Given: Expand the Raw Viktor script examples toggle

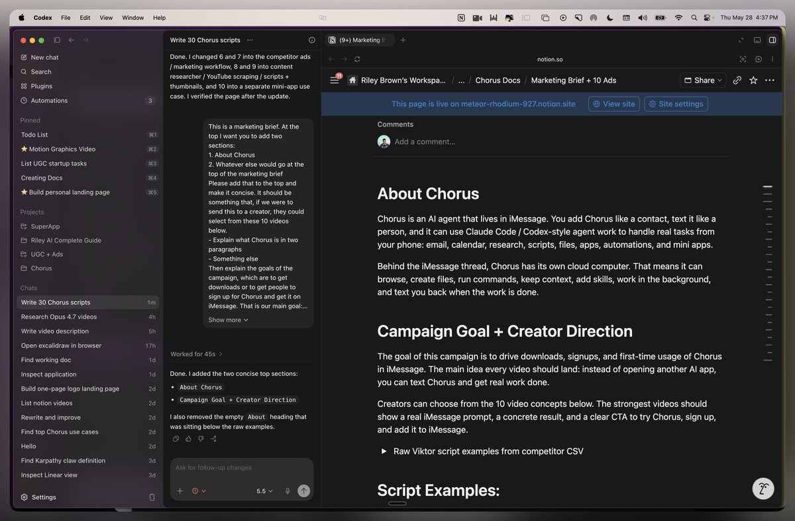Looking at the screenshot, I should (x=383, y=451).
